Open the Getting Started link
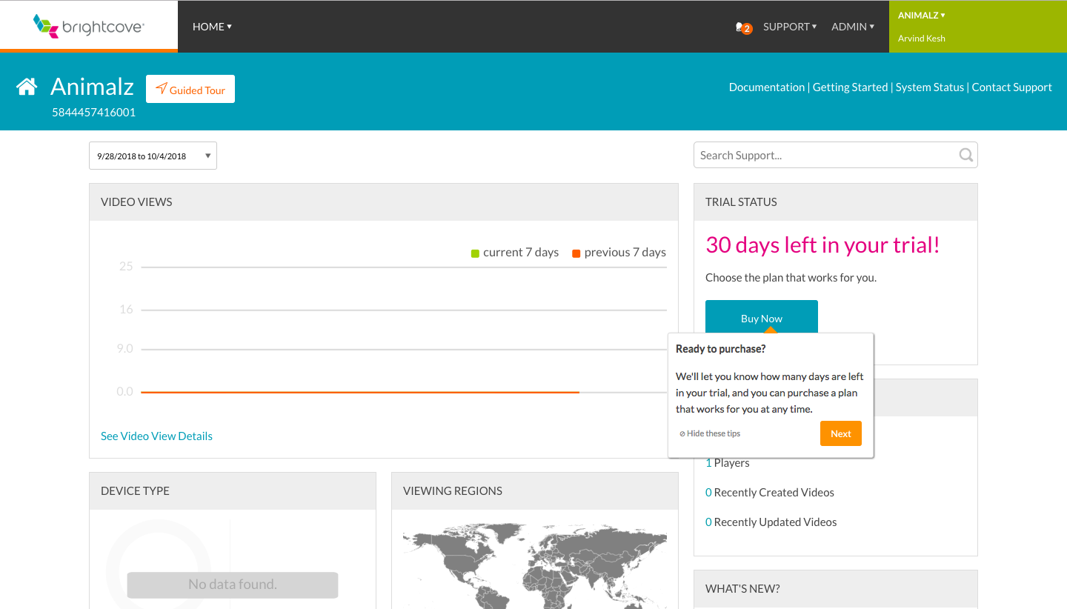Viewport: 1067px width, 609px height. click(x=850, y=87)
